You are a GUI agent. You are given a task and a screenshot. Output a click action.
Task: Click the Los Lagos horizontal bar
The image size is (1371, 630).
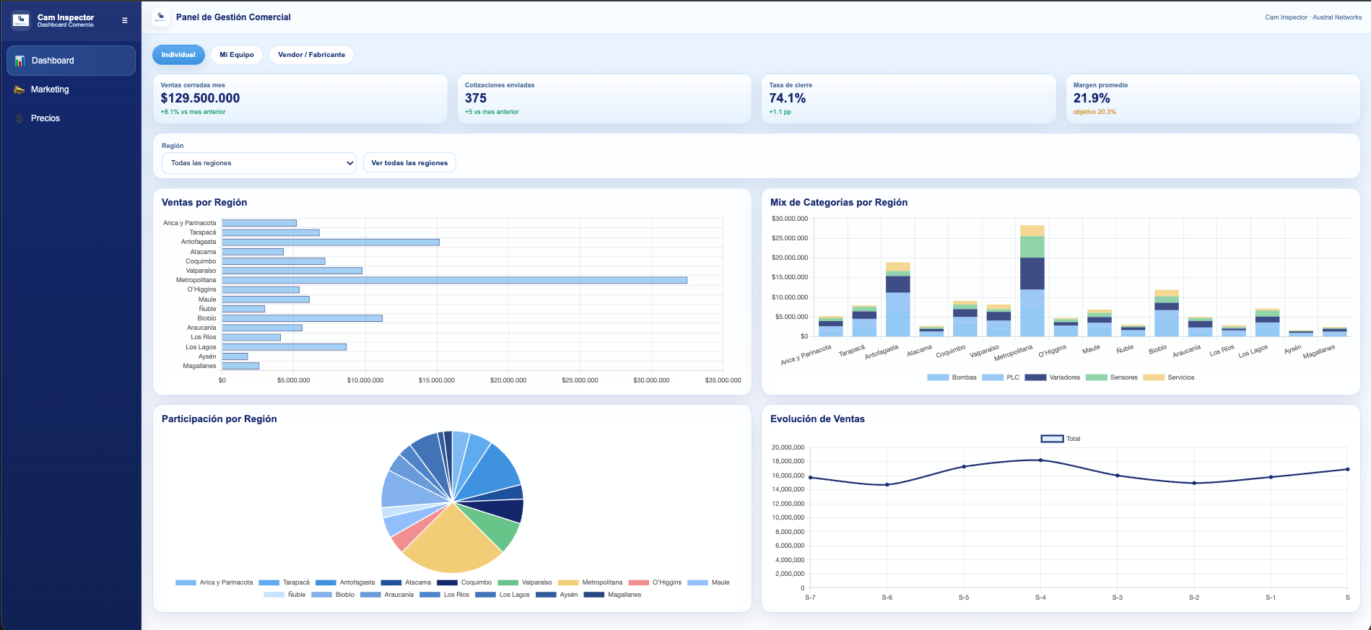tap(284, 347)
